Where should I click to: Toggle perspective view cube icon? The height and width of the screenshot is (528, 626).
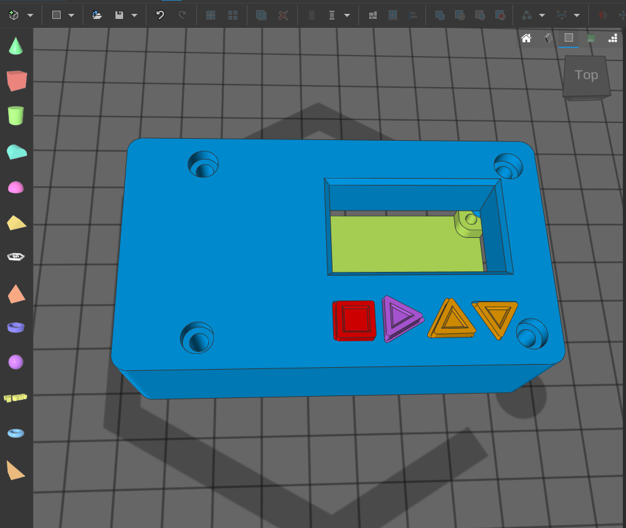[548, 38]
